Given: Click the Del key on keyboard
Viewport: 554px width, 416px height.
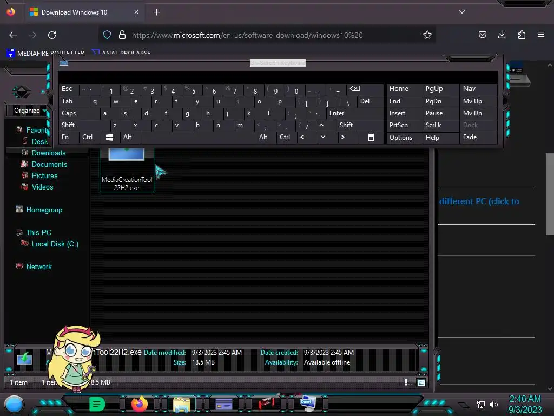Looking at the screenshot, I should 370,101.
